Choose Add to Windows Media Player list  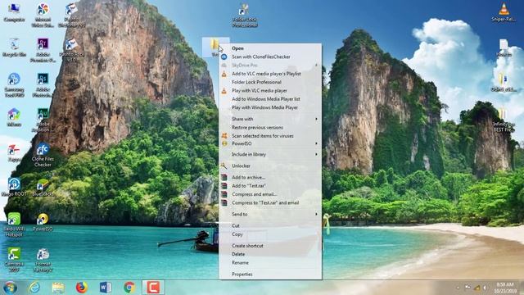pos(270,99)
